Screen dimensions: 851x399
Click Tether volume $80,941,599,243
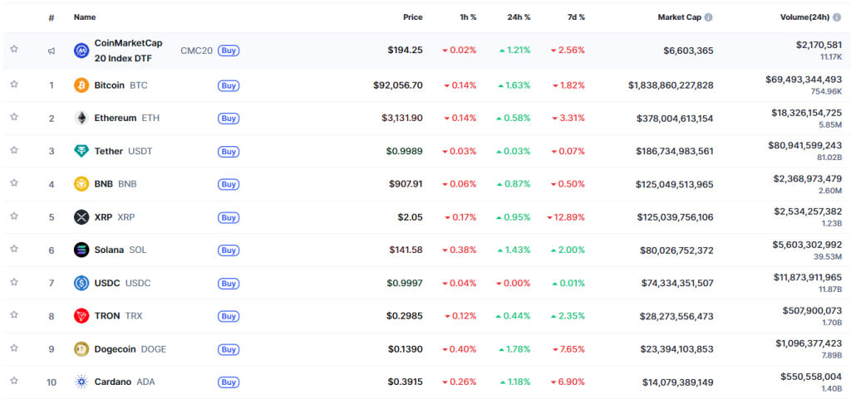click(804, 145)
